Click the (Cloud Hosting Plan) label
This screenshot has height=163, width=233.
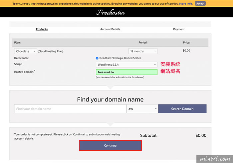pos(50,51)
